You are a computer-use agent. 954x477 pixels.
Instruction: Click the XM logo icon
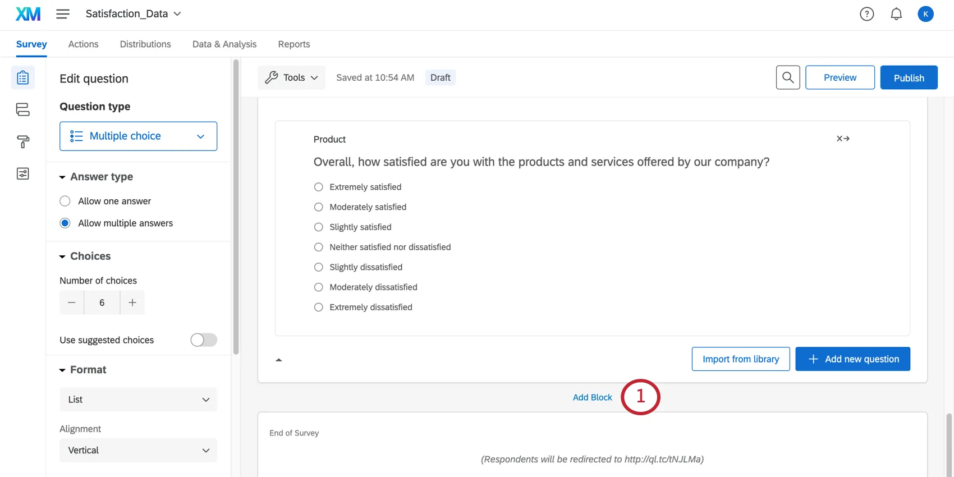[x=28, y=14]
